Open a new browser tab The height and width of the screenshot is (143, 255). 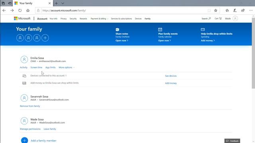(56, 3)
